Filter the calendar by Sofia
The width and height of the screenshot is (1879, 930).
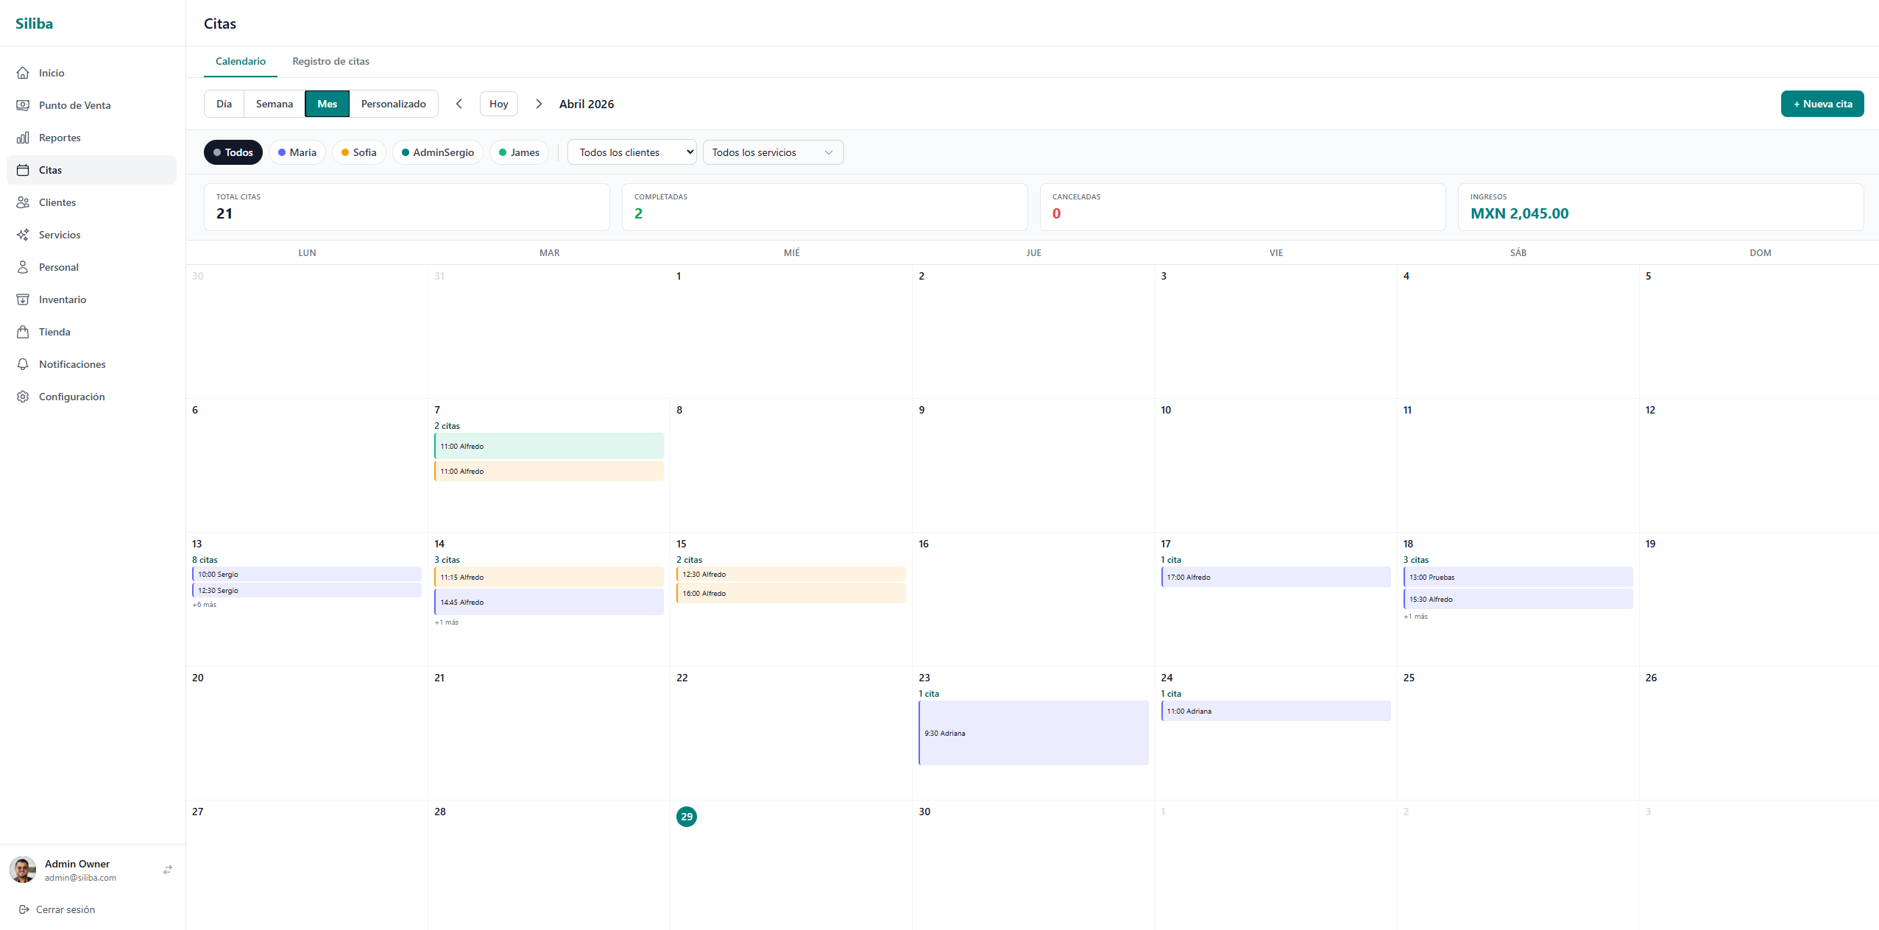(358, 152)
